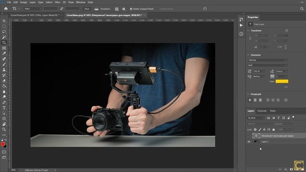The image size is (306, 172).
Task: Select the Healing Brush tool
Action: click(x=4, y=59)
